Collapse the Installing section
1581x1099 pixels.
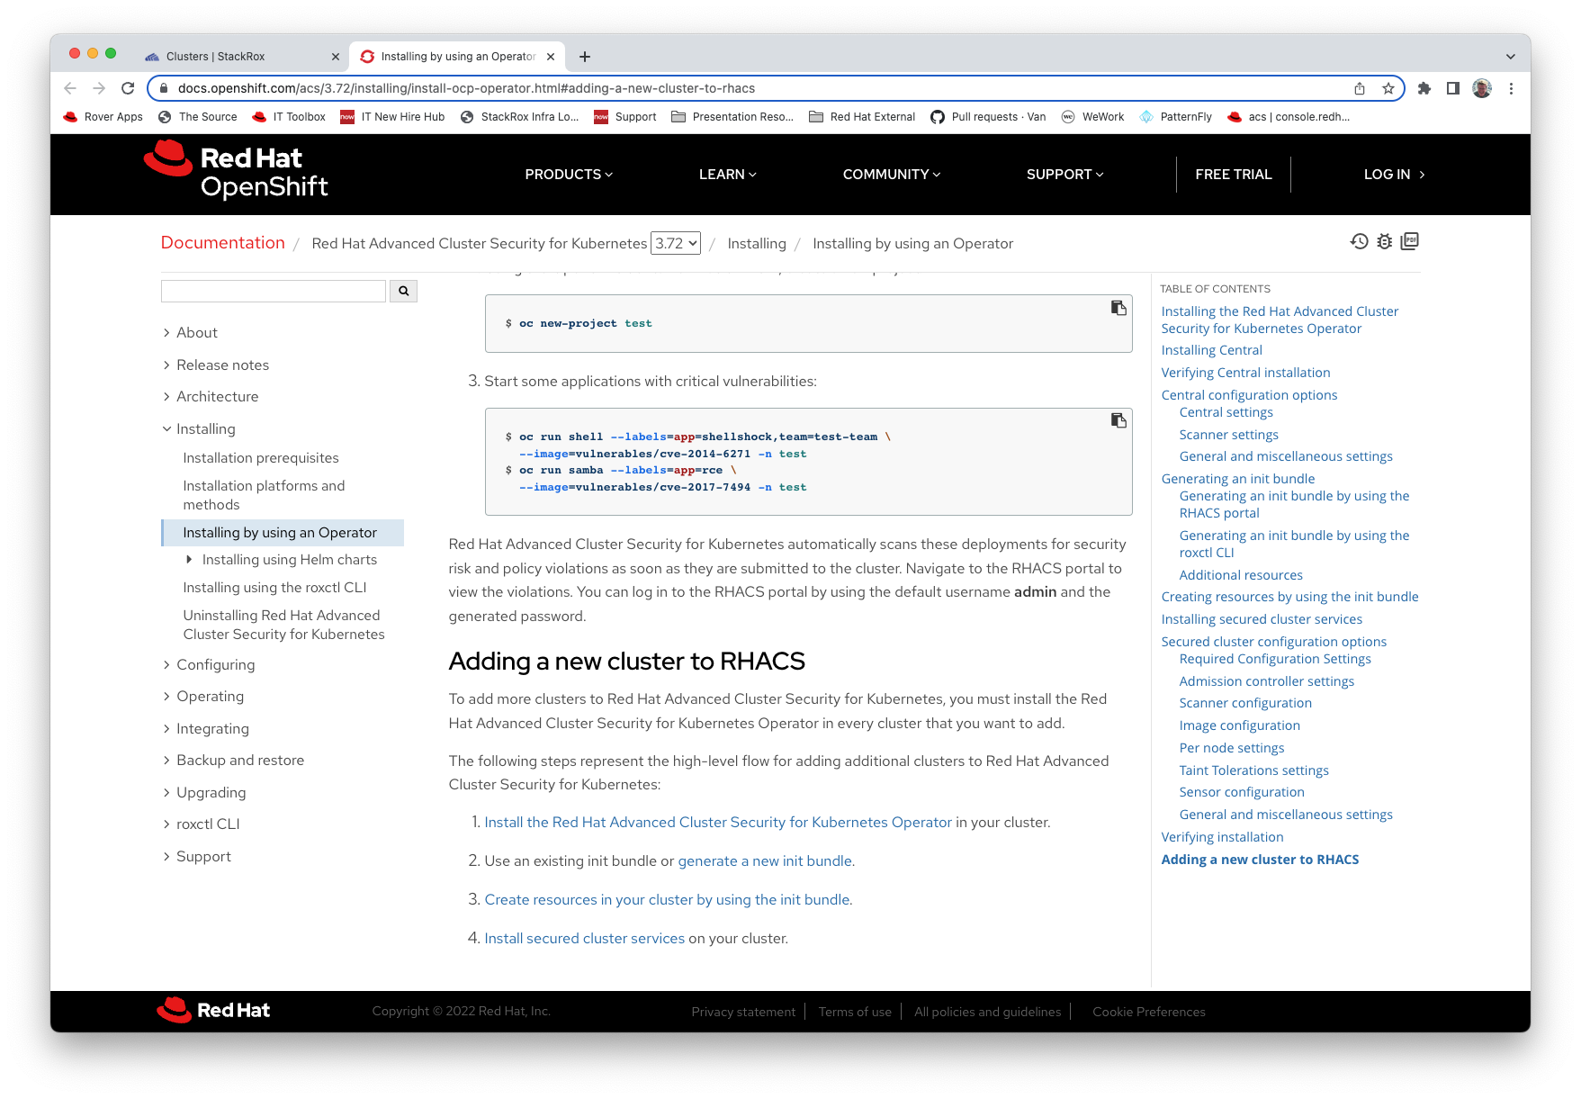[199, 429]
